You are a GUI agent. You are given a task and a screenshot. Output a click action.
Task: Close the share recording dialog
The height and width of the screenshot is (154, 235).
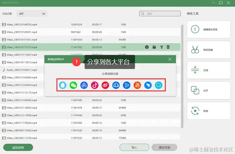click(170, 59)
